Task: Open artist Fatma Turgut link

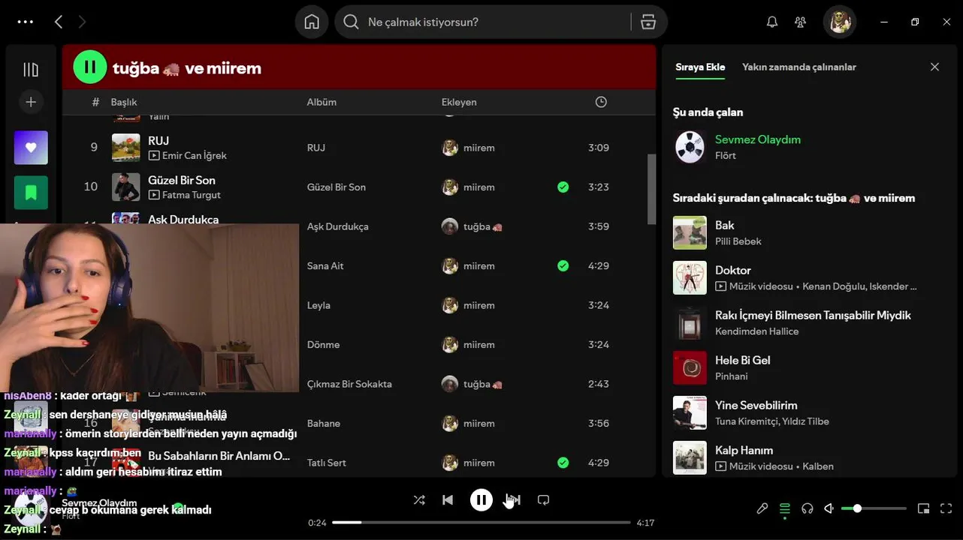Action: [x=192, y=195]
